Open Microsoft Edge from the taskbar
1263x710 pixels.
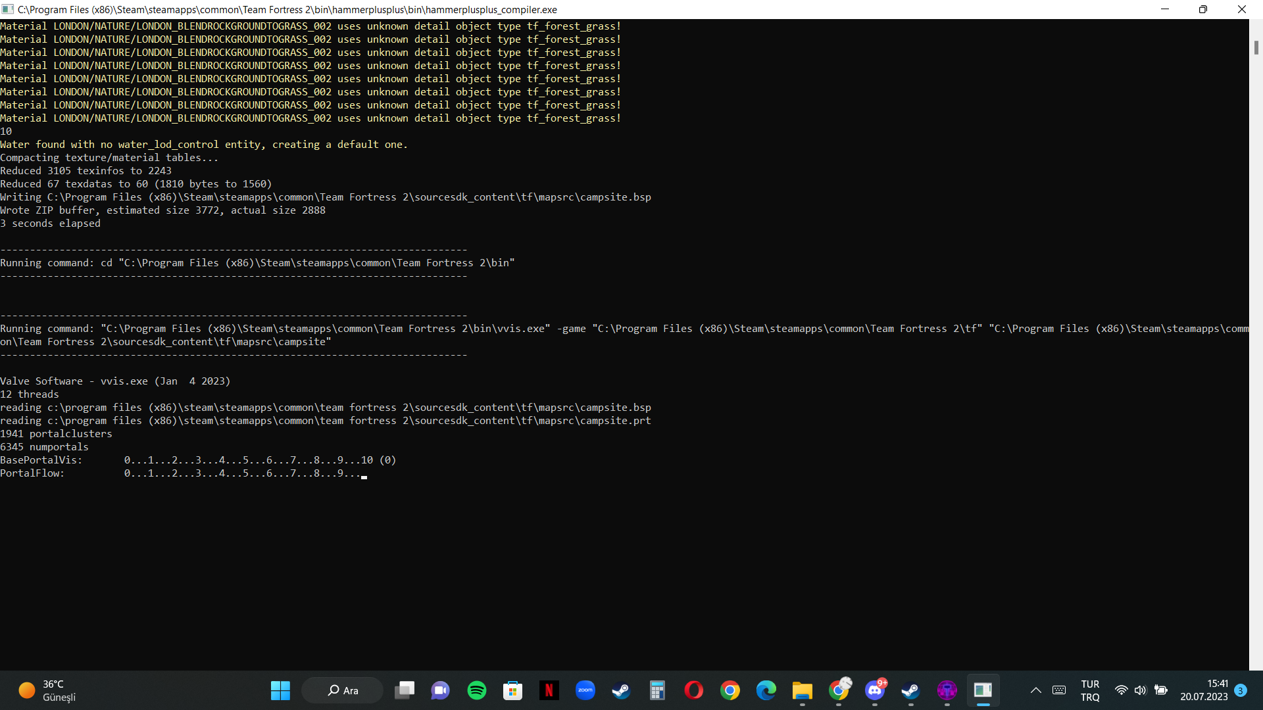tap(766, 690)
